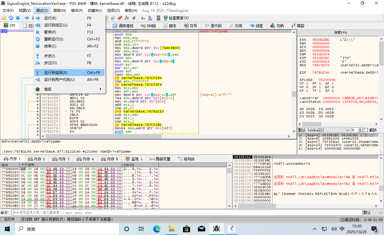Expand the 默认 (stdcall) calling convention dropdown

[x=348, y=130]
